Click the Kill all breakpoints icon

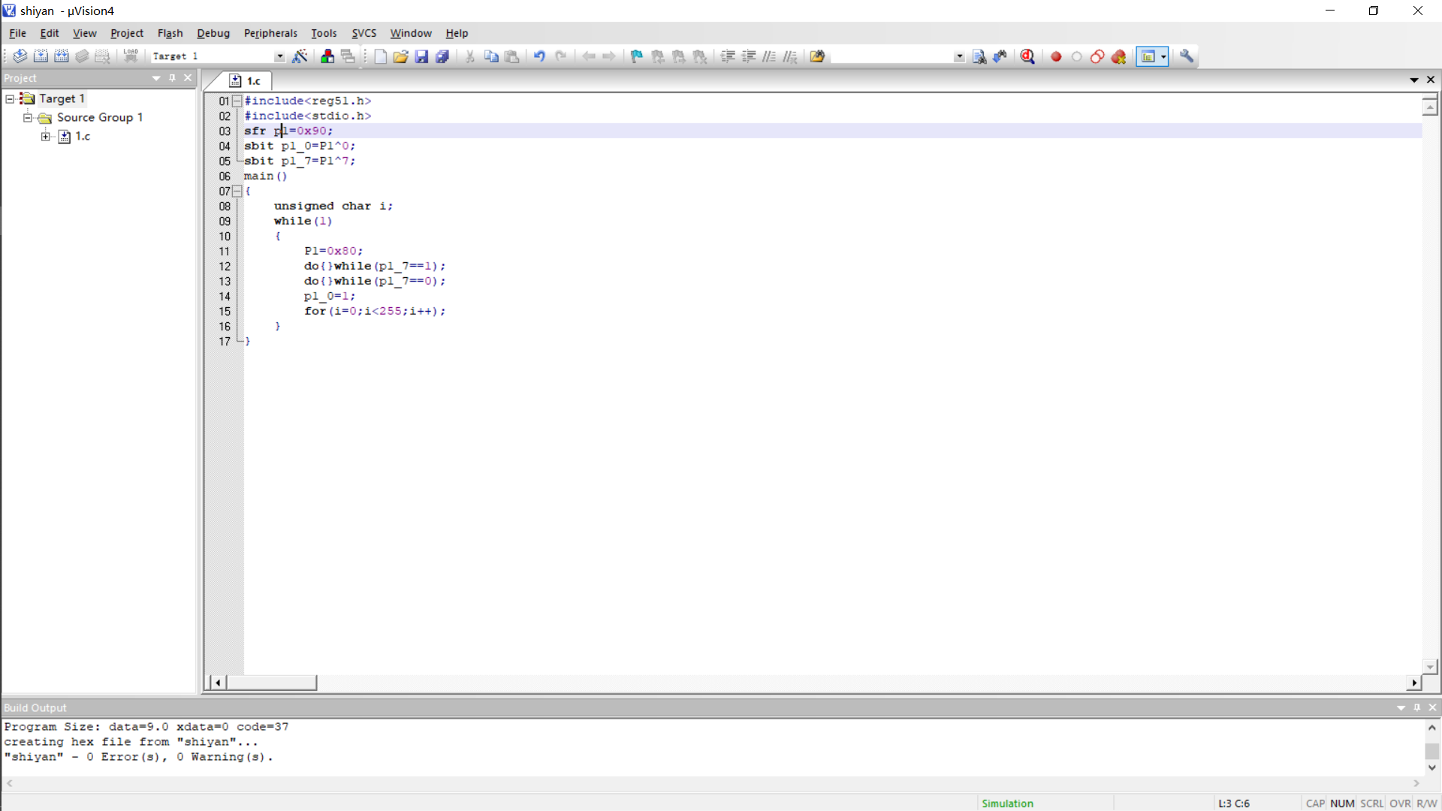point(1118,56)
